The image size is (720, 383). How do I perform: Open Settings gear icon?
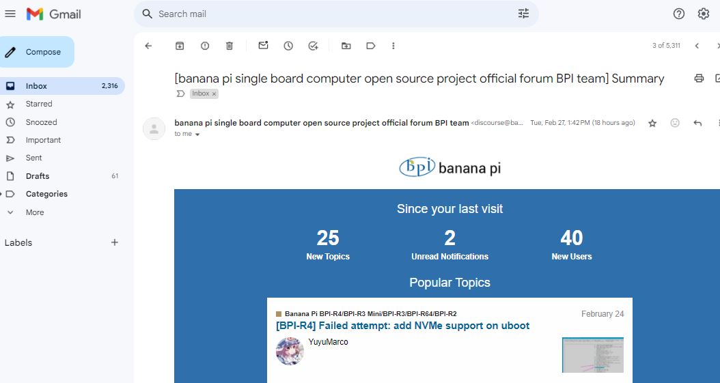(x=704, y=14)
